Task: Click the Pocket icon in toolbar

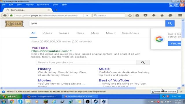Action: (145, 15)
